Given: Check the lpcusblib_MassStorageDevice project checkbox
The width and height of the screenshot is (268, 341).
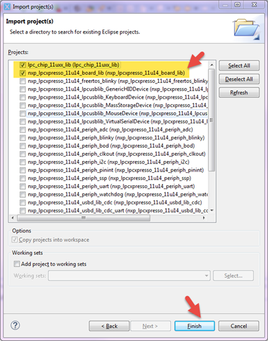Looking at the screenshot, I should pyautogui.click(x=22, y=105).
